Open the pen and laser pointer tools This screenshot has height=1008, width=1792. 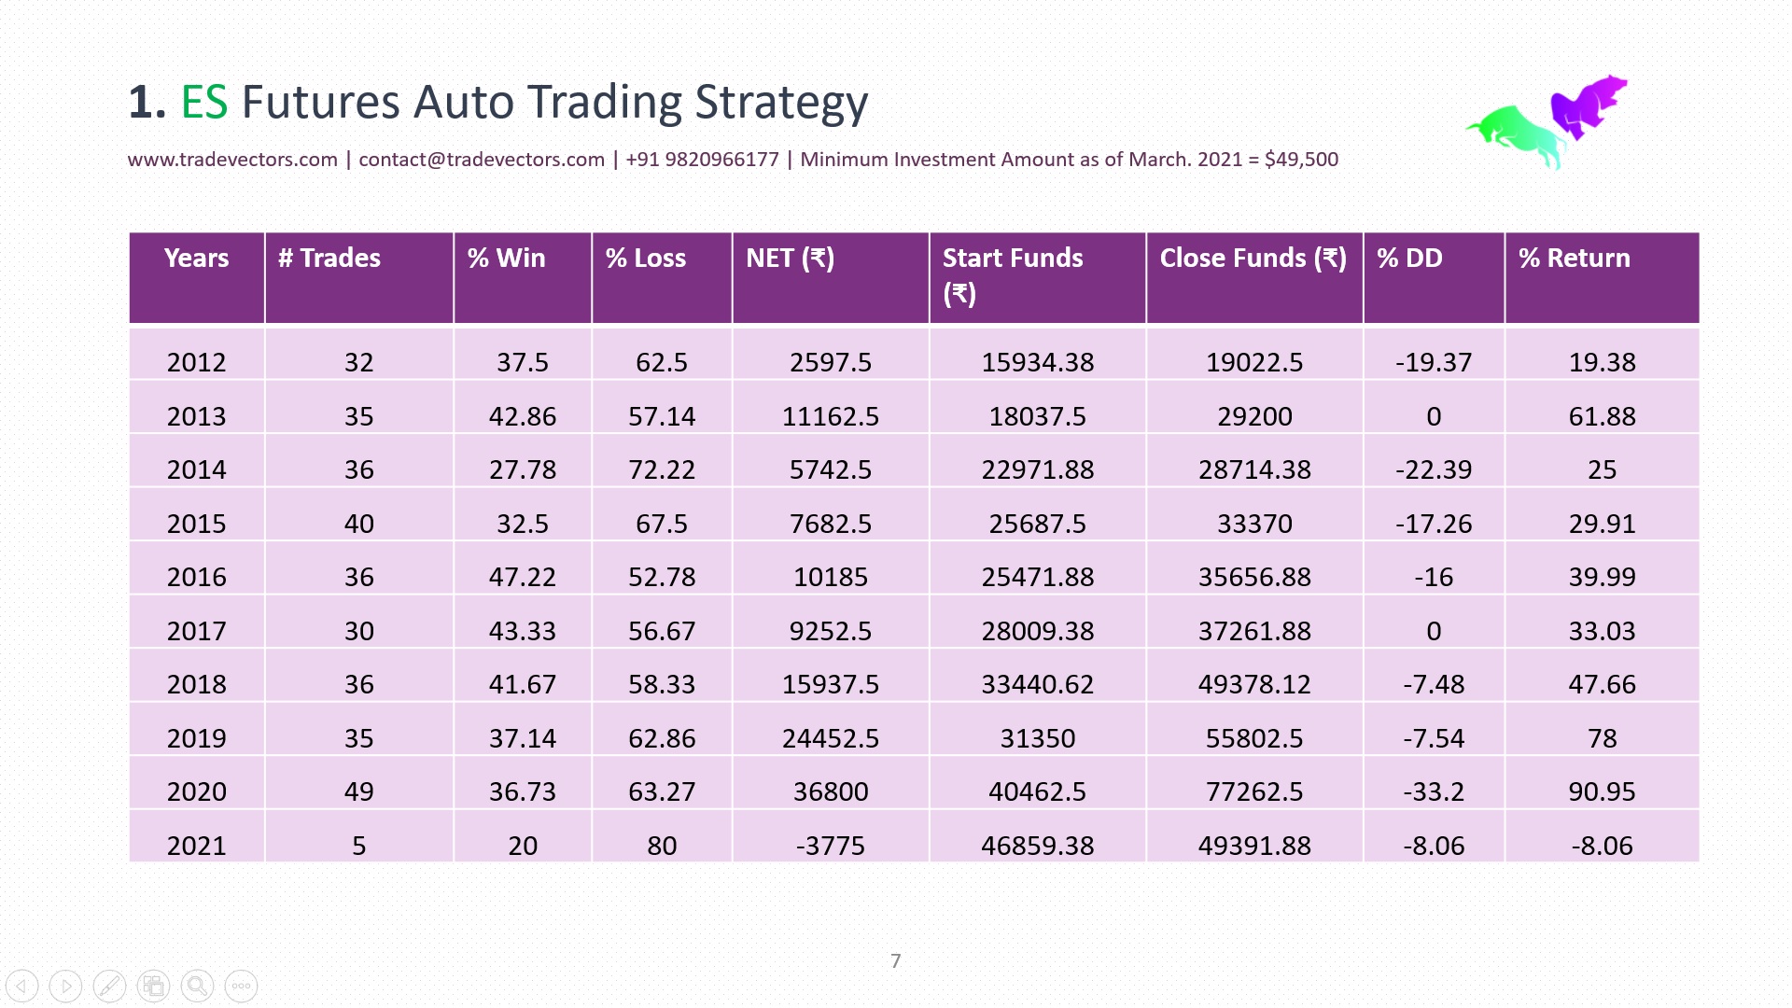[x=109, y=986]
